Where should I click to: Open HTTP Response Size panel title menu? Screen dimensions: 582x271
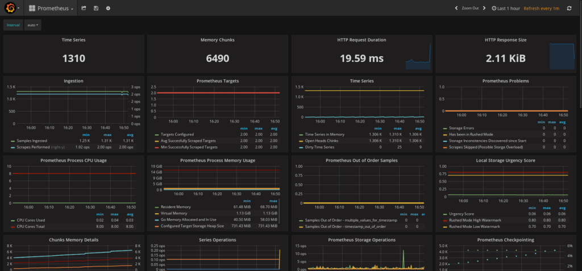(x=505, y=40)
